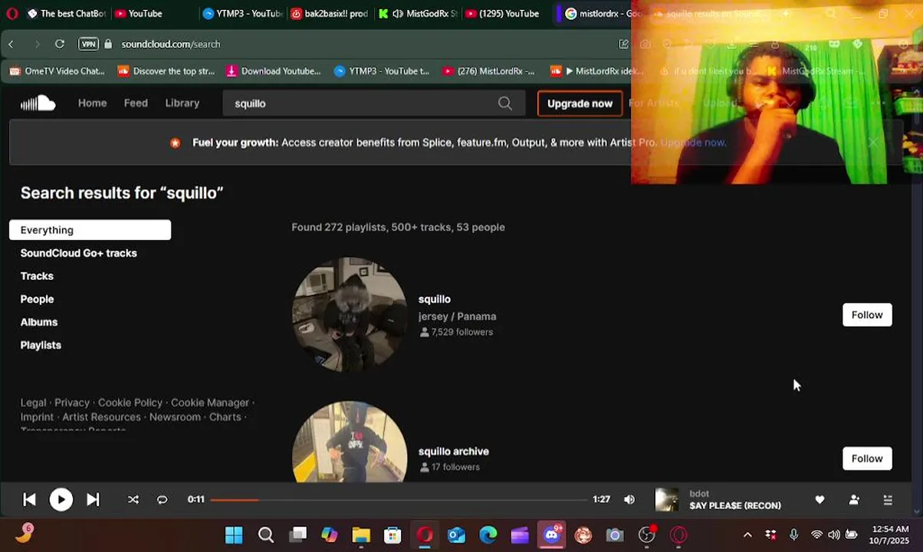Open the Artist Resources footer link
This screenshot has width=923, height=552.
[x=101, y=417]
